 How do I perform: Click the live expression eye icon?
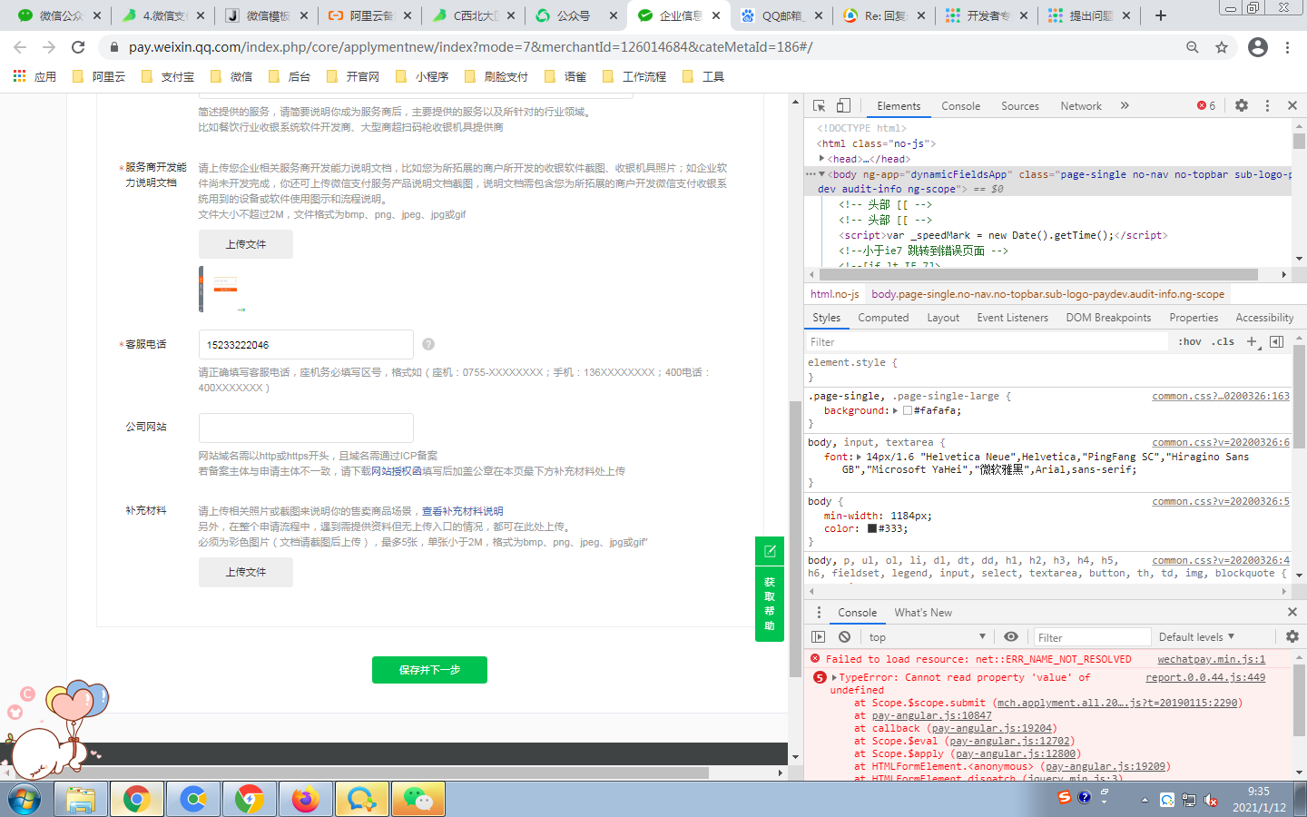click(1010, 637)
